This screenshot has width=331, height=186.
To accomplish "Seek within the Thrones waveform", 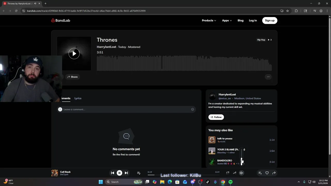I will (x=184, y=63).
